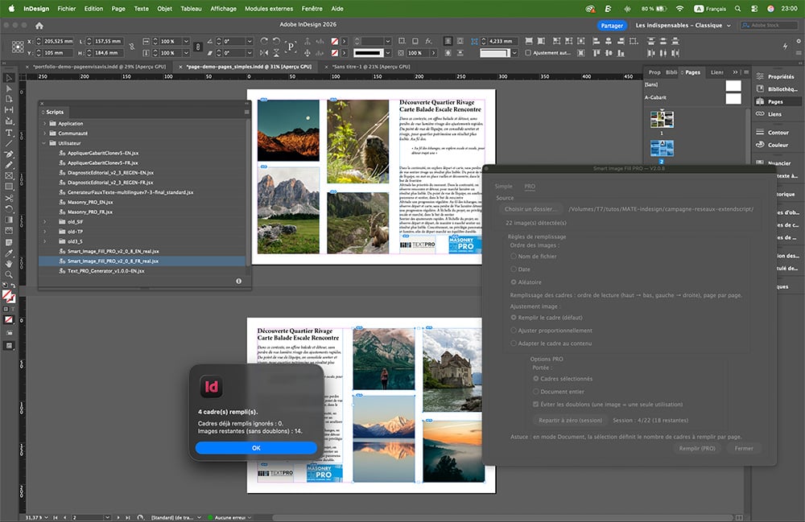Open the Scripts panel hamburger menu
The image size is (805, 522).
246,112
